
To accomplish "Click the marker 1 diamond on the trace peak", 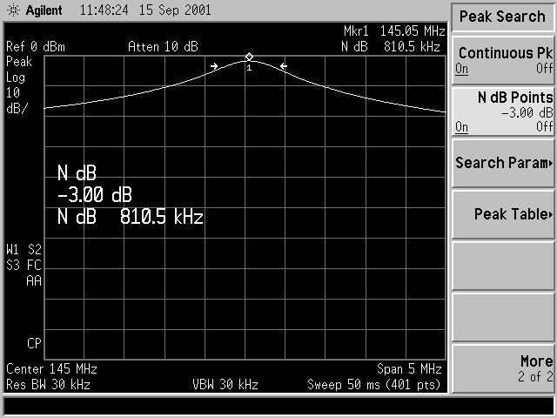I will pos(249,57).
